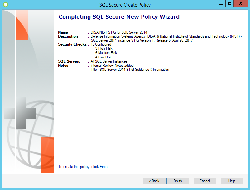Close the SQL Secure Create Policy window
250x190 pixels.
pos(241,3)
